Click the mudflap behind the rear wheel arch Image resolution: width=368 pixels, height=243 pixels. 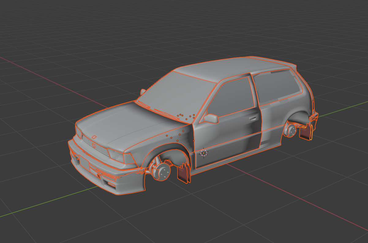[x=306, y=132]
